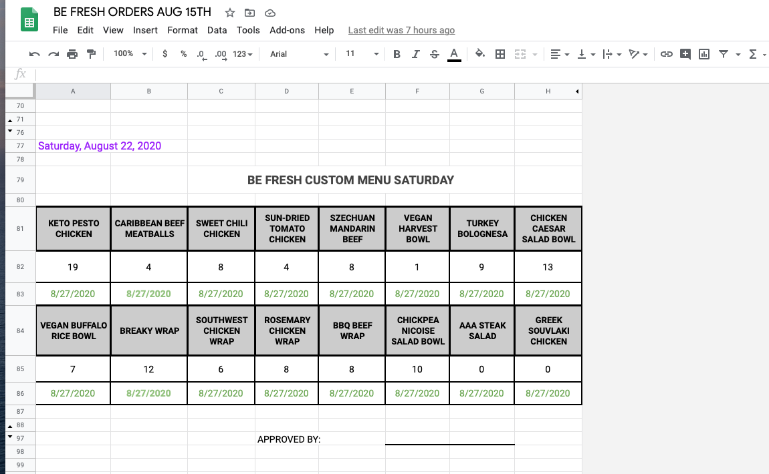Viewport: 769px width, 474px height.
Task: Toggle bold formatting
Action: coord(397,54)
